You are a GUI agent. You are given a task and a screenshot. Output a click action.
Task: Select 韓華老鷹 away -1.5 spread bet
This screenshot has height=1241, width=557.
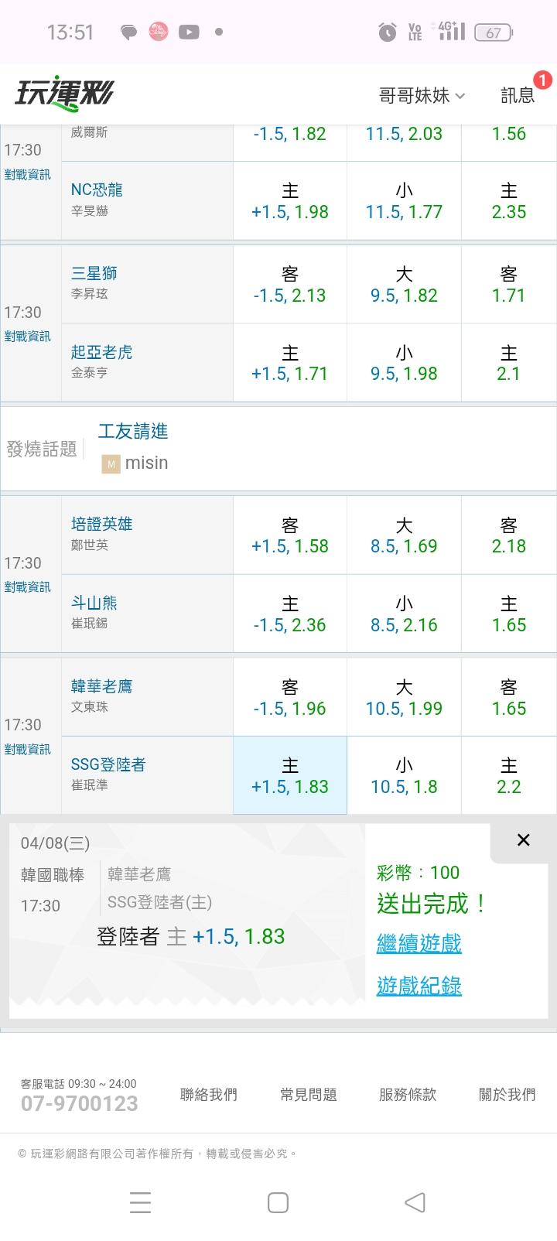[290, 698]
